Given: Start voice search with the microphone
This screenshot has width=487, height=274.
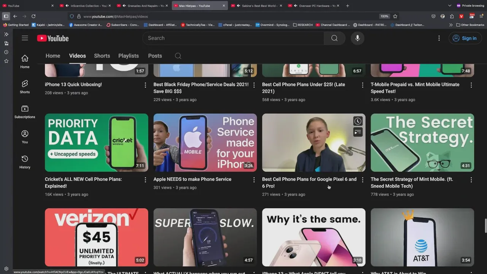Looking at the screenshot, I should point(357,38).
